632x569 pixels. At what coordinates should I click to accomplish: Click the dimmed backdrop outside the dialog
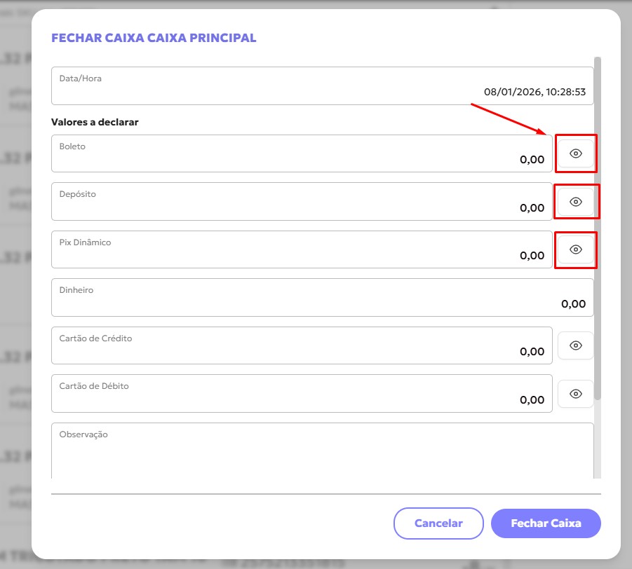(x=15, y=280)
